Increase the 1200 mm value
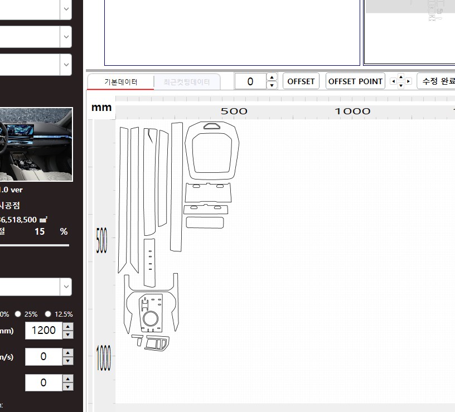Screen dimensions: 455x412 point(68,326)
